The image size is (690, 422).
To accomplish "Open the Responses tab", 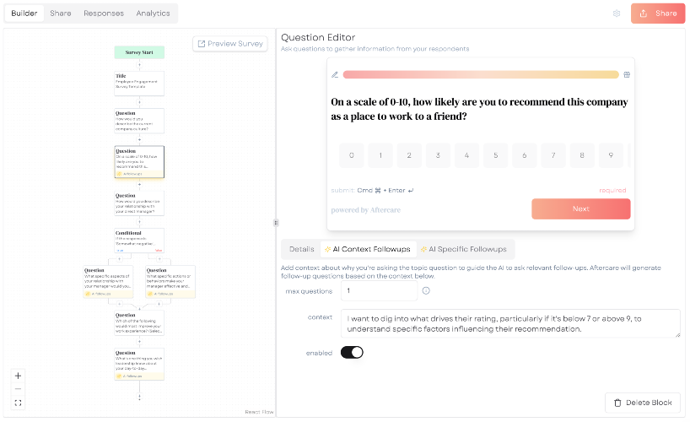I will 104,14.
